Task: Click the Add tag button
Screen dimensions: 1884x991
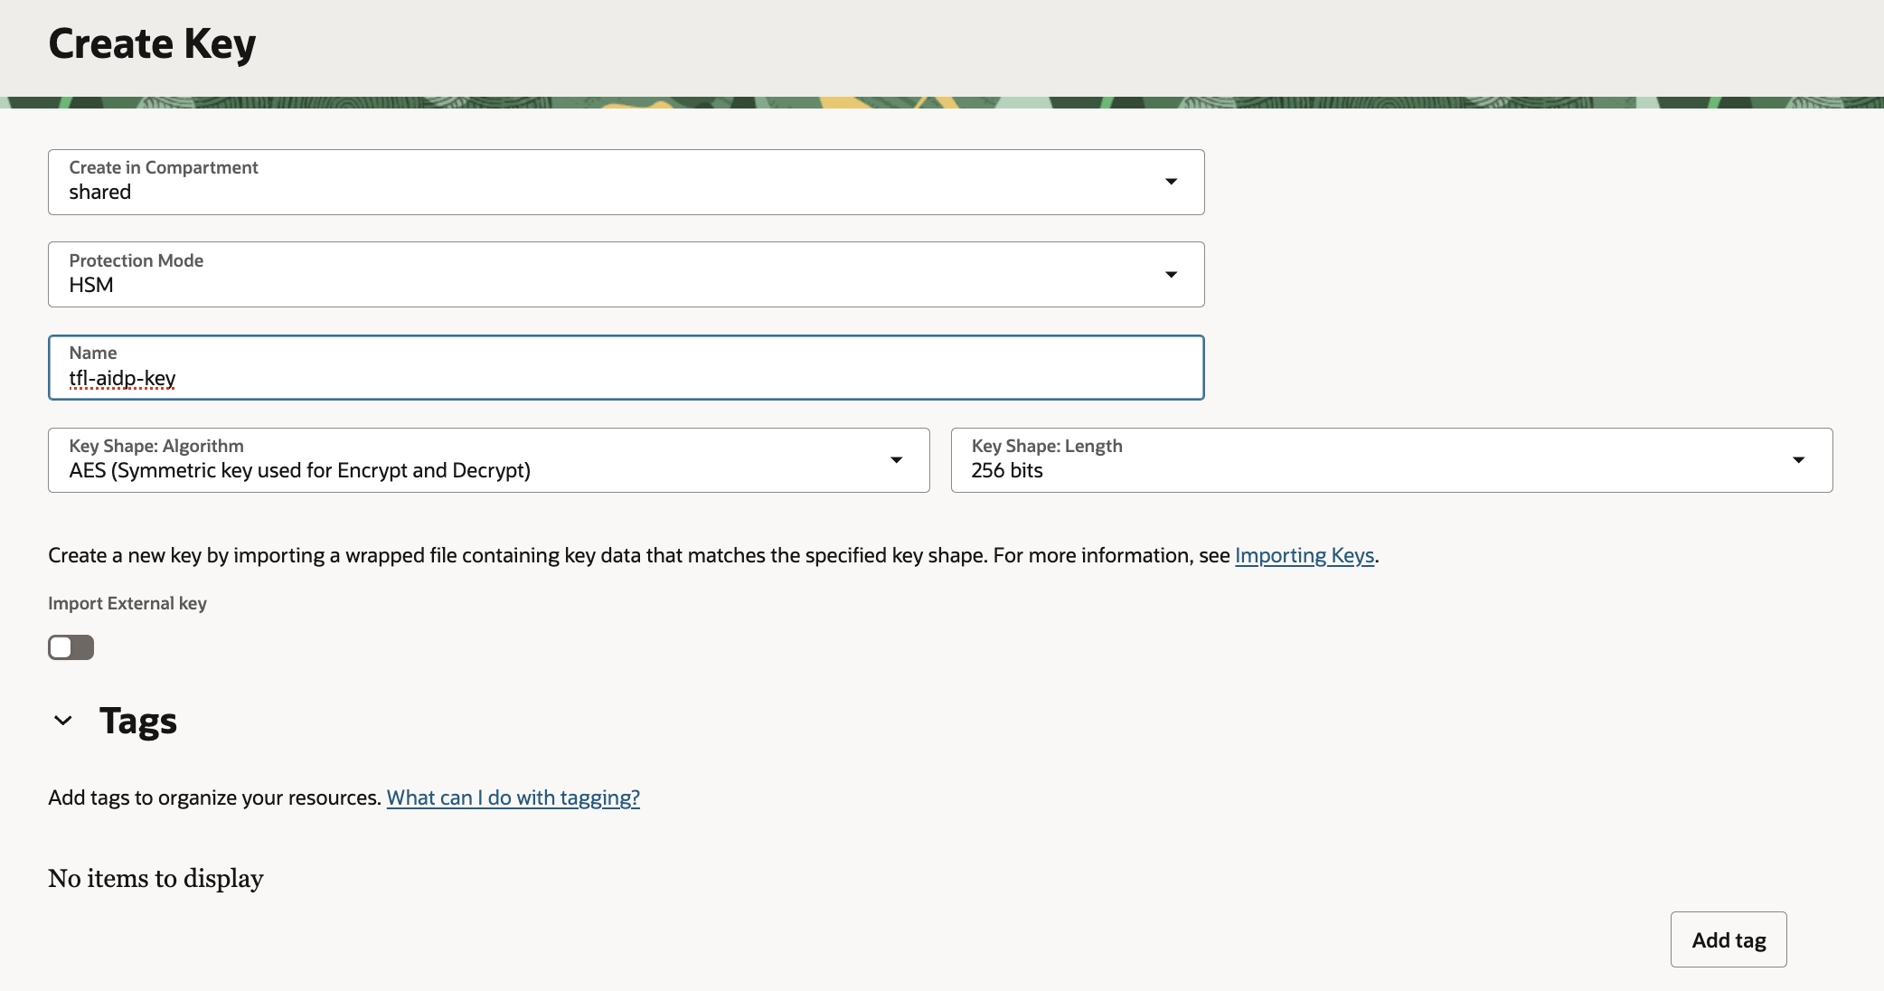Action: (x=1729, y=939)
